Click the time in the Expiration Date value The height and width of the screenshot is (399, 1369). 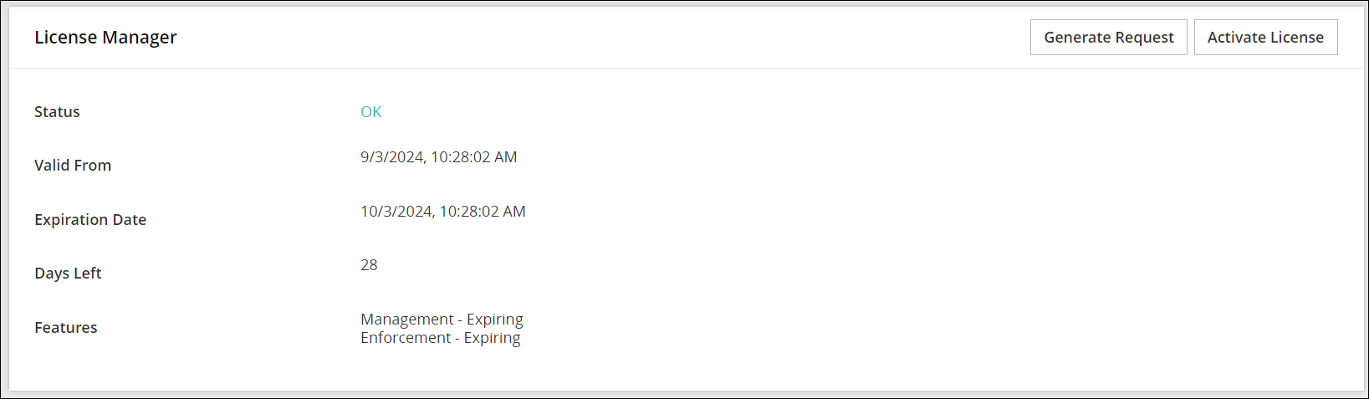pos(483,212)
